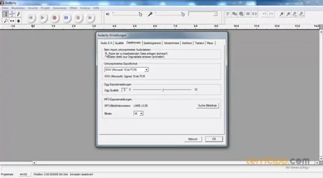Switch to the Qualität tab
Viewport: 323px width, 178px height.
119,43
